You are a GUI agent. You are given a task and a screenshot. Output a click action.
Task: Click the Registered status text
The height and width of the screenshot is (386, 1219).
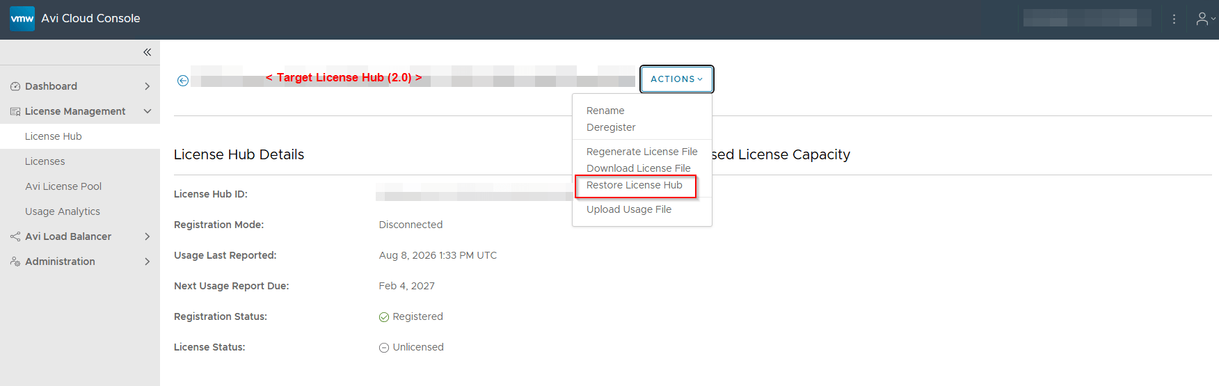click(417, 316)
